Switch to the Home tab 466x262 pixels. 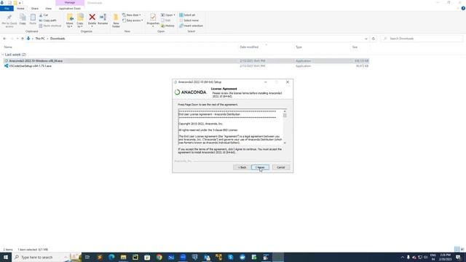[20, 9]
